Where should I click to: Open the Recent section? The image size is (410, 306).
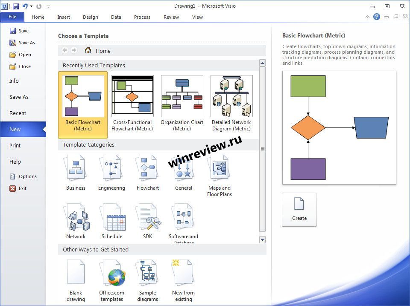pos(18,113)
